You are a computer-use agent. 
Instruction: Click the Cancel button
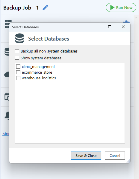[x=115, y=156]
